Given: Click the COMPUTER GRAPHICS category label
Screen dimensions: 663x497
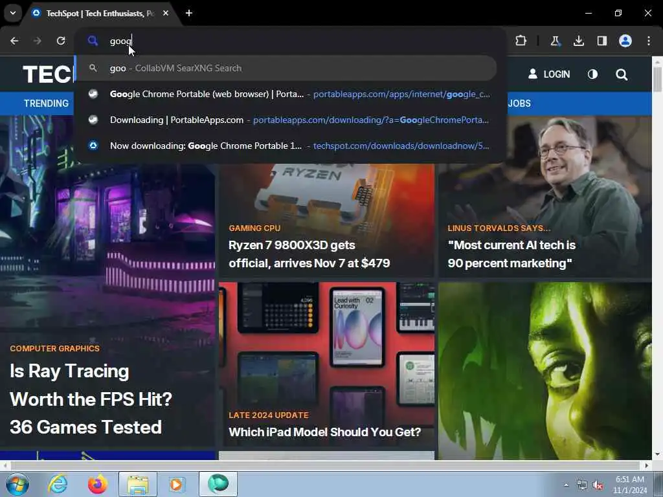Looking at the screenshot, I should (x=55, y=349).
